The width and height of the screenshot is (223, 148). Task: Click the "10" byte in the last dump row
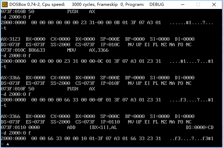[84, 138]
